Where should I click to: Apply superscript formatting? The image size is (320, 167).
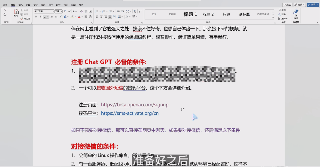tap(61, 17)
